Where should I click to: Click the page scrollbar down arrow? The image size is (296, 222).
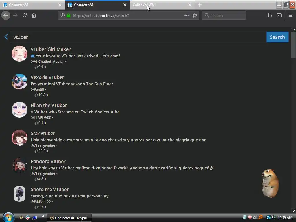tap(293, 211)
